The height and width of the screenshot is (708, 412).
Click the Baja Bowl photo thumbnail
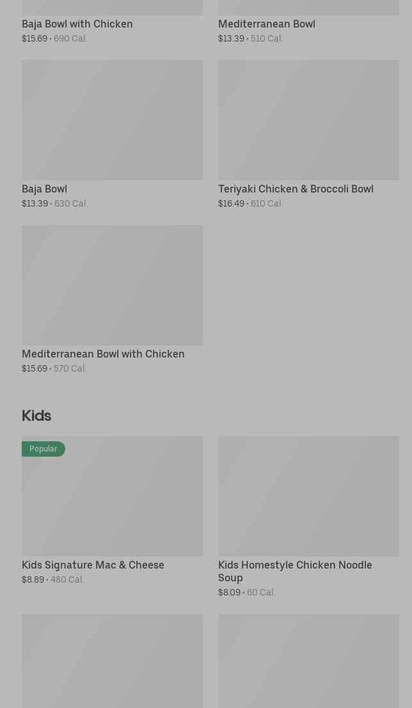pos(112,120)
